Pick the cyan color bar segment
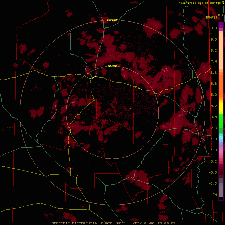The image size is (225, 225). pos(221,137)
